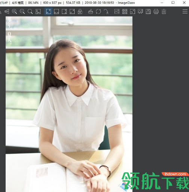The width and height of the screenshot is (189, 192).
Task: Click the zoom out magnifier icon
Action: (x=22, y=12)
